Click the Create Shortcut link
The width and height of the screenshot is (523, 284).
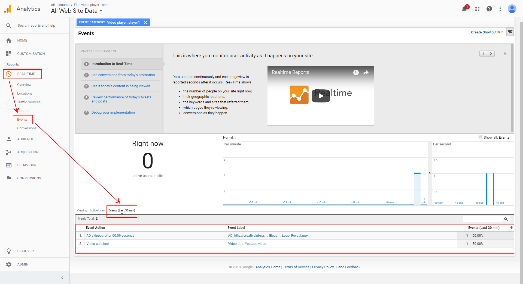(484, 32)
